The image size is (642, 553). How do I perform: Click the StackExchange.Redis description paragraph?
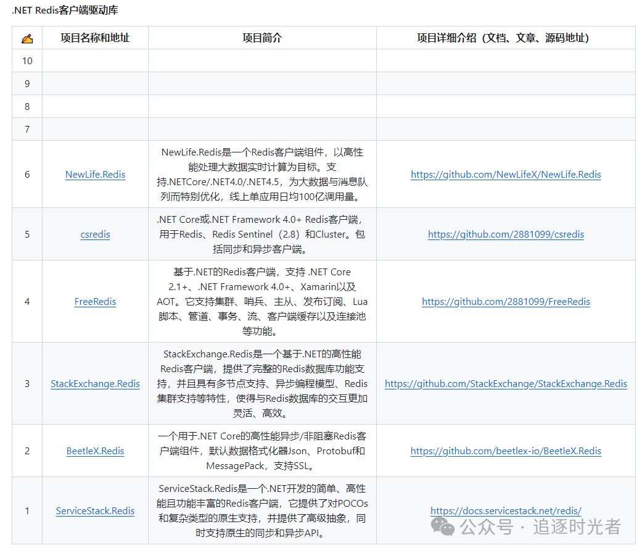263,384
